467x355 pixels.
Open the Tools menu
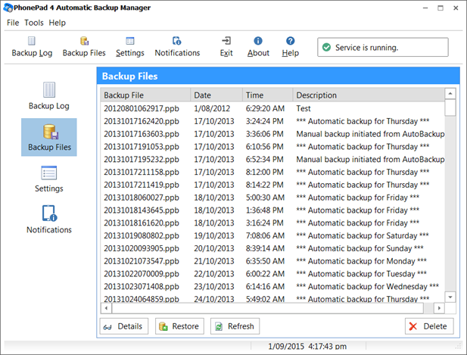click(x=34, y=23)
